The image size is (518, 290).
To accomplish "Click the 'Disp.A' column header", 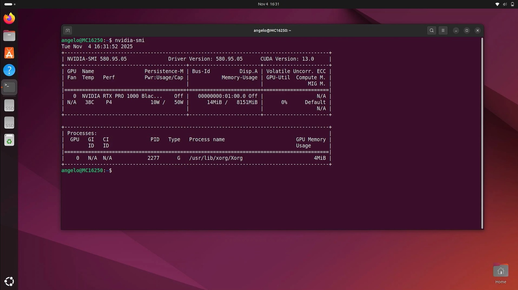I will (x=248, y=71).
